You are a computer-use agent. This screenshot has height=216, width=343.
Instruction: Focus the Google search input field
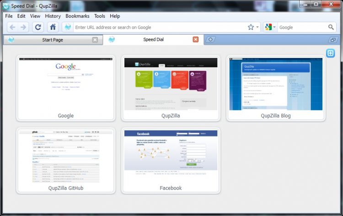[303, 27]
